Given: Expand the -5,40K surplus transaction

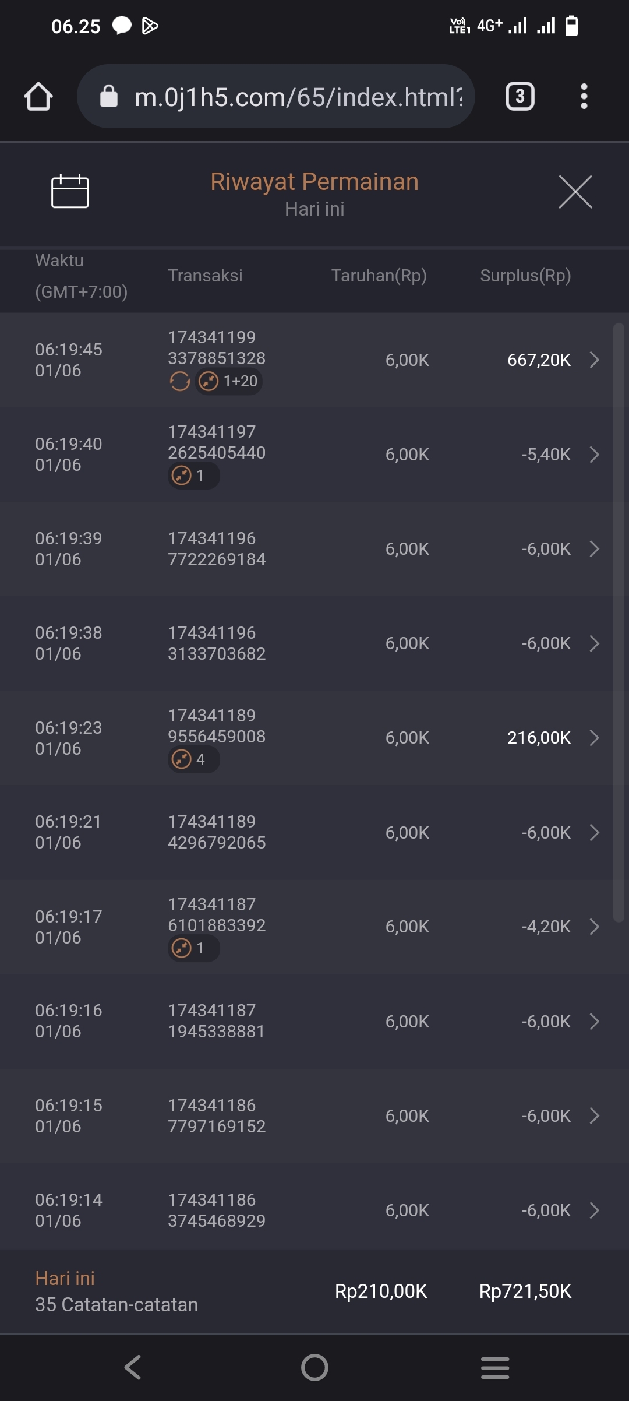Looking at the screenshot, I should [x=594, y=455].
